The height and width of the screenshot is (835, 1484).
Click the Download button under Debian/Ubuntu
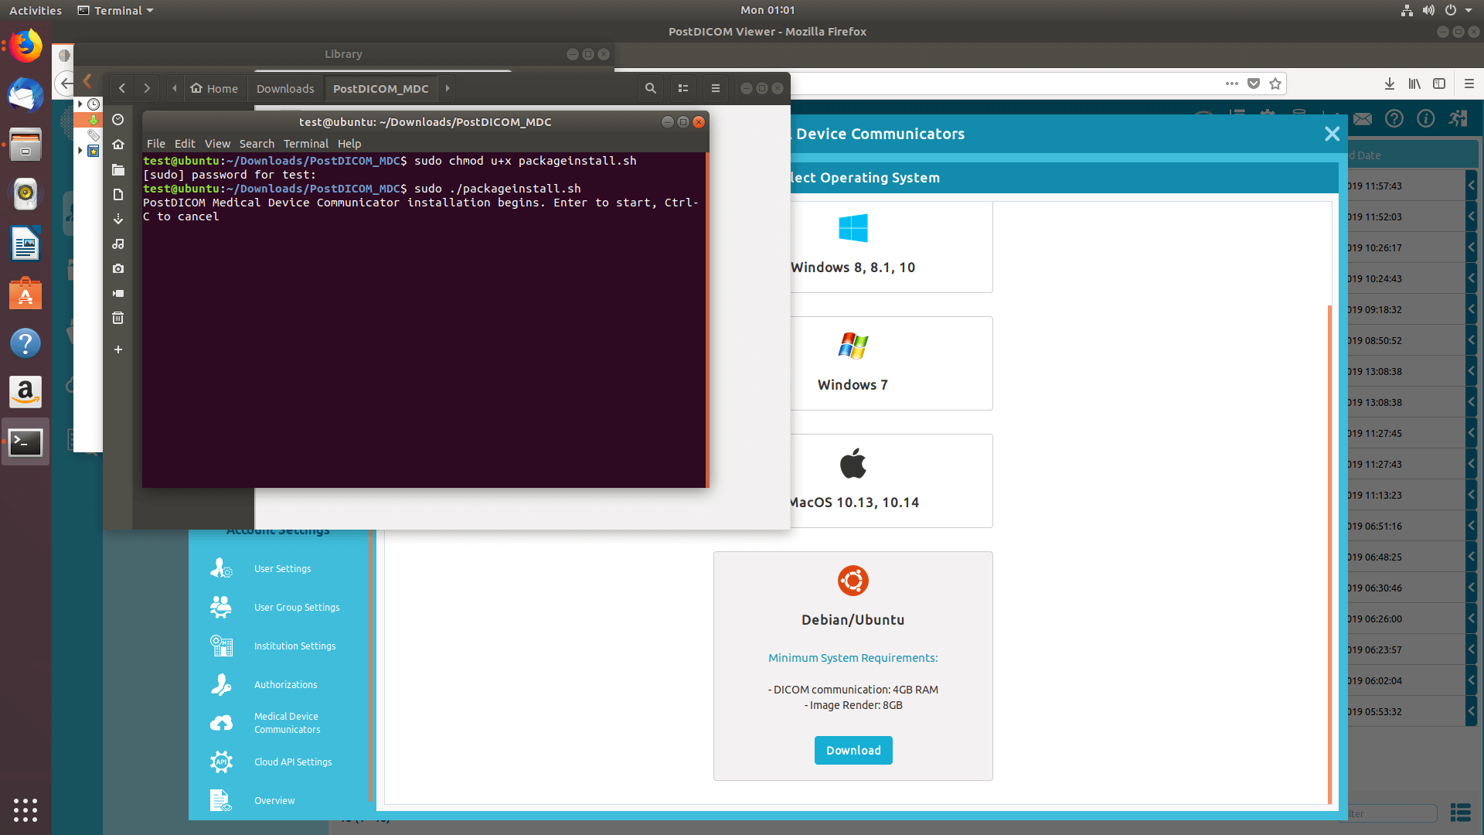pyautogui.click(x=853, y=750)
